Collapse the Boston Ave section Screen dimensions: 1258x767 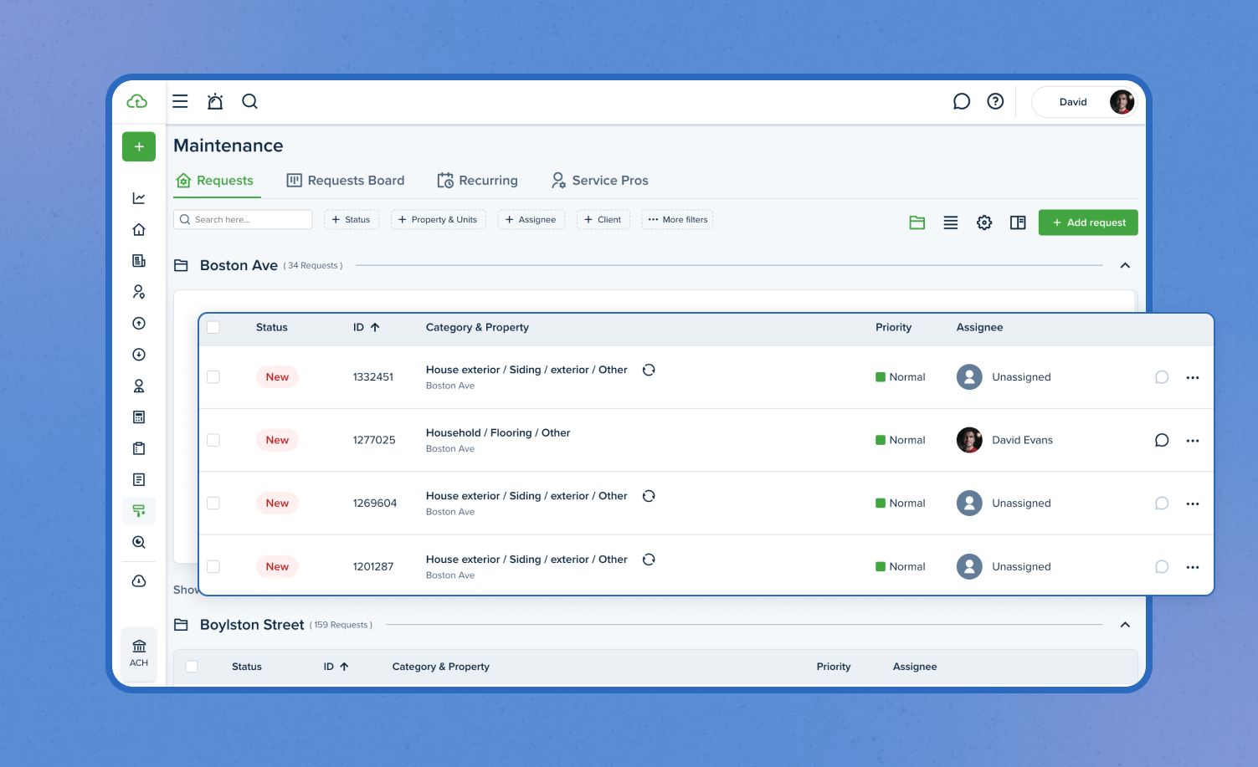coord(1125,265)
